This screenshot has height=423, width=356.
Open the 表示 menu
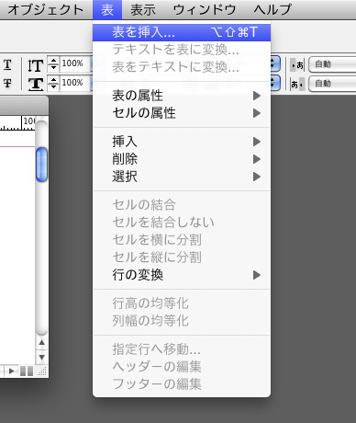(x=143, y=10)
